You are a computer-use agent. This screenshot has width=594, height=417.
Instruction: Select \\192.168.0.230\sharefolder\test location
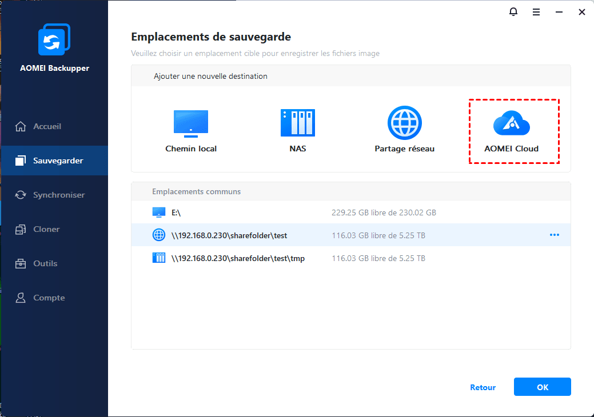[x=351, y=235]
